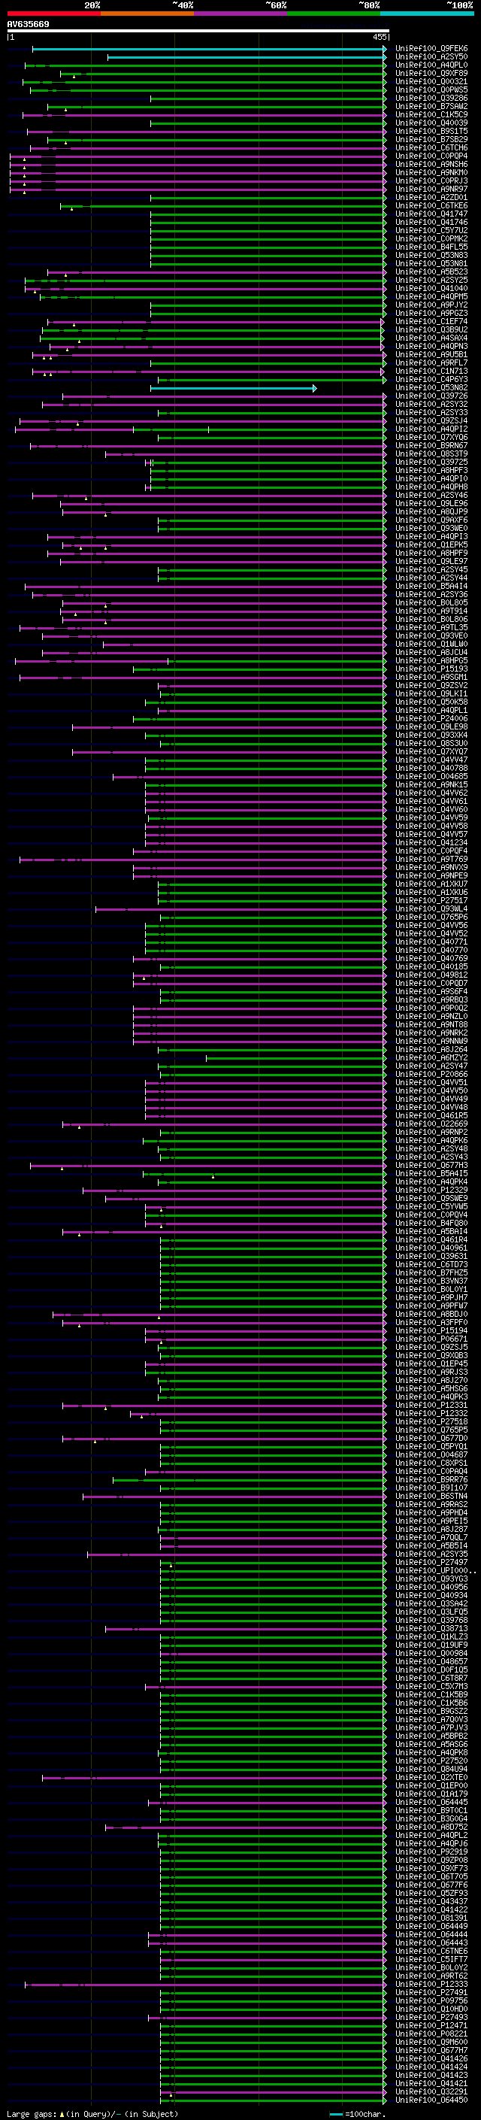
Task: Click the purple ~60% identity legend bar
Action: pos(241,14)
